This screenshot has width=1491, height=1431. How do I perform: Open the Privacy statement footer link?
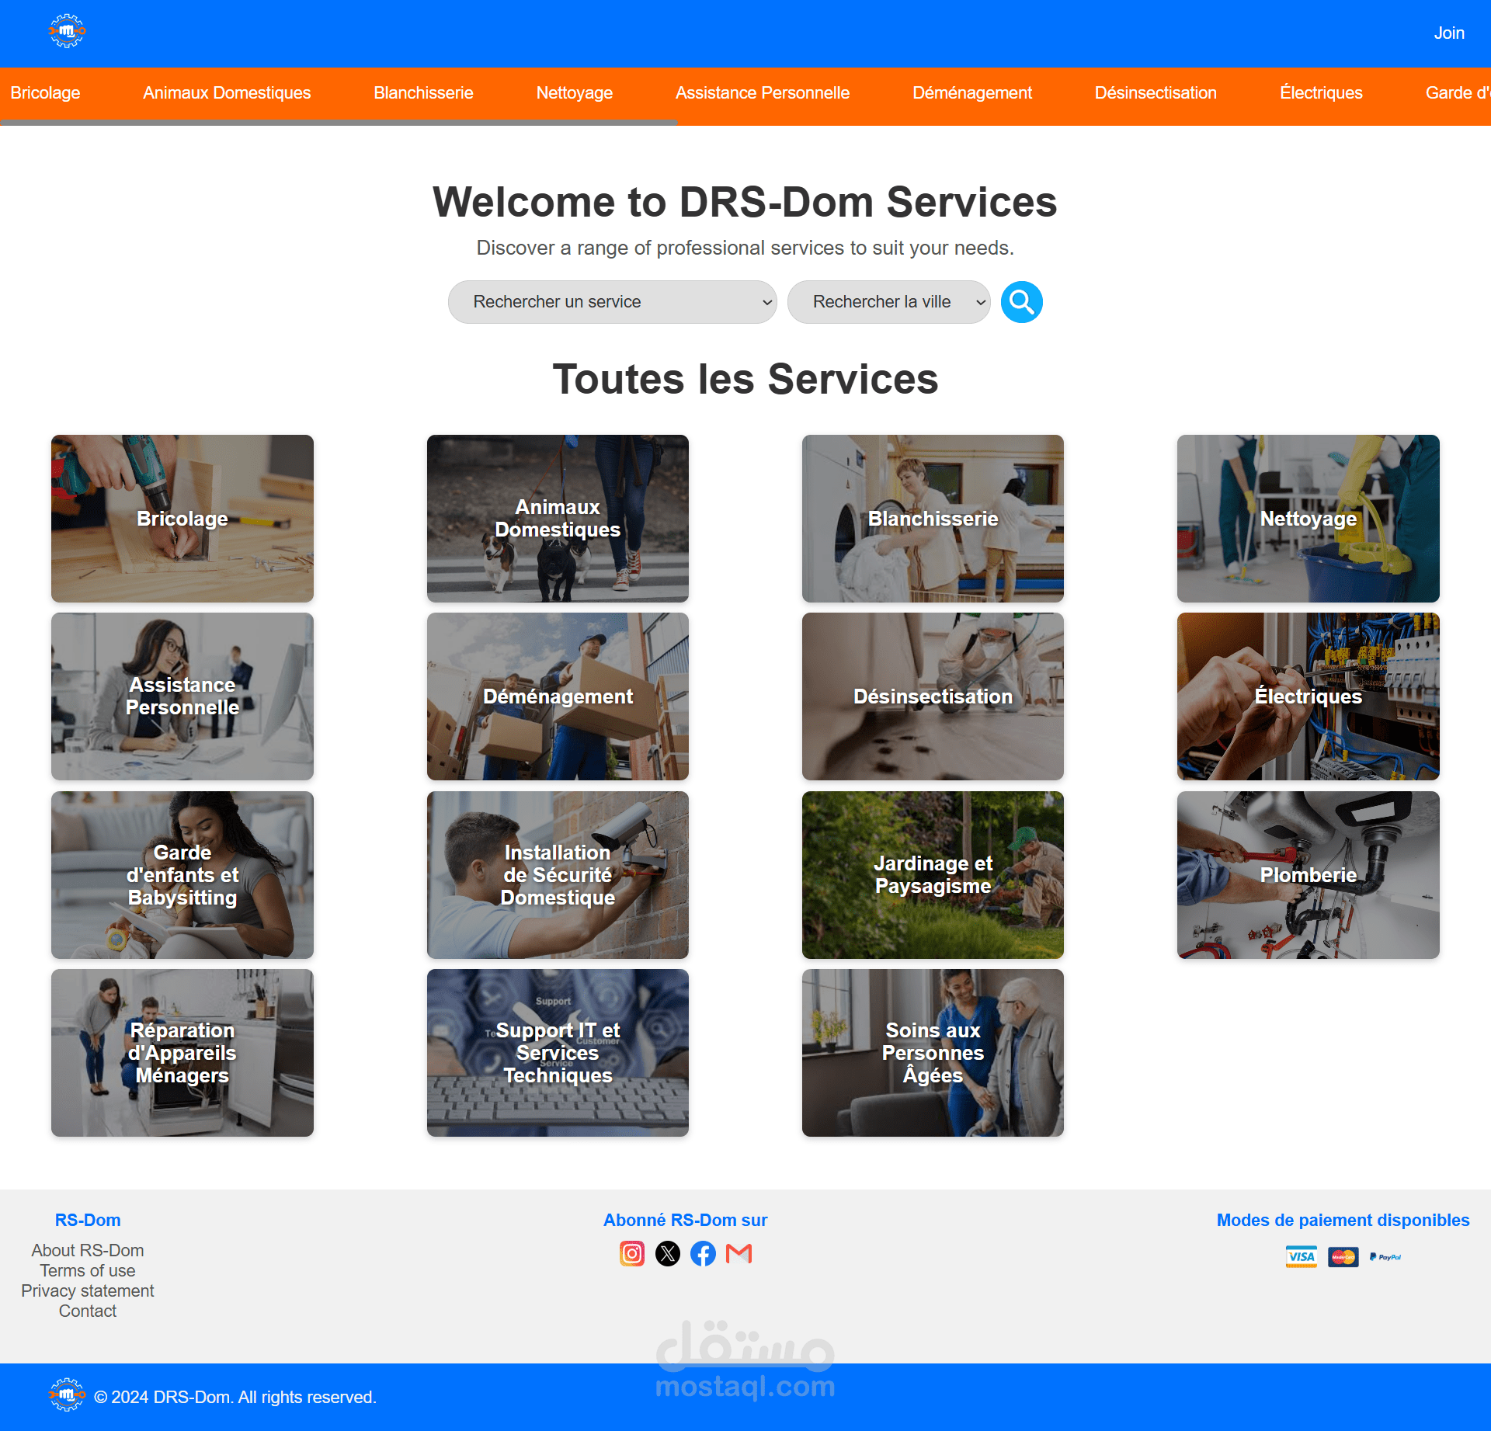tap(88, 1290)
